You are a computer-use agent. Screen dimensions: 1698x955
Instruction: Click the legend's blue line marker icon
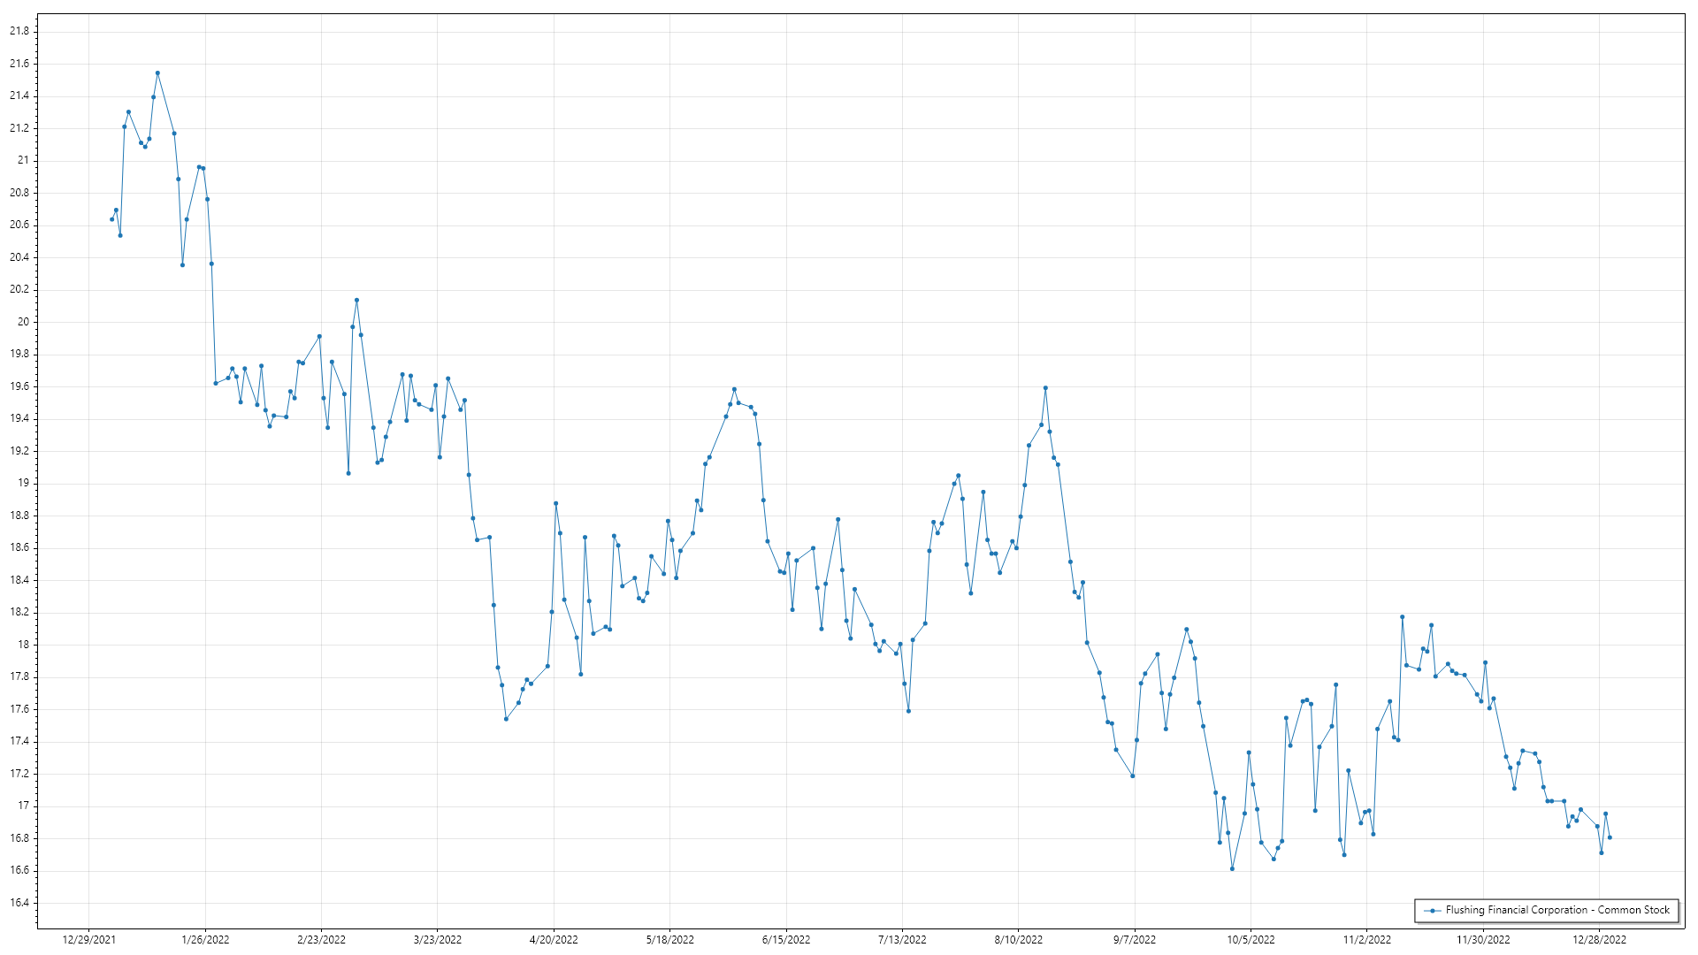pyautogui.click(x=1432, y=910)
